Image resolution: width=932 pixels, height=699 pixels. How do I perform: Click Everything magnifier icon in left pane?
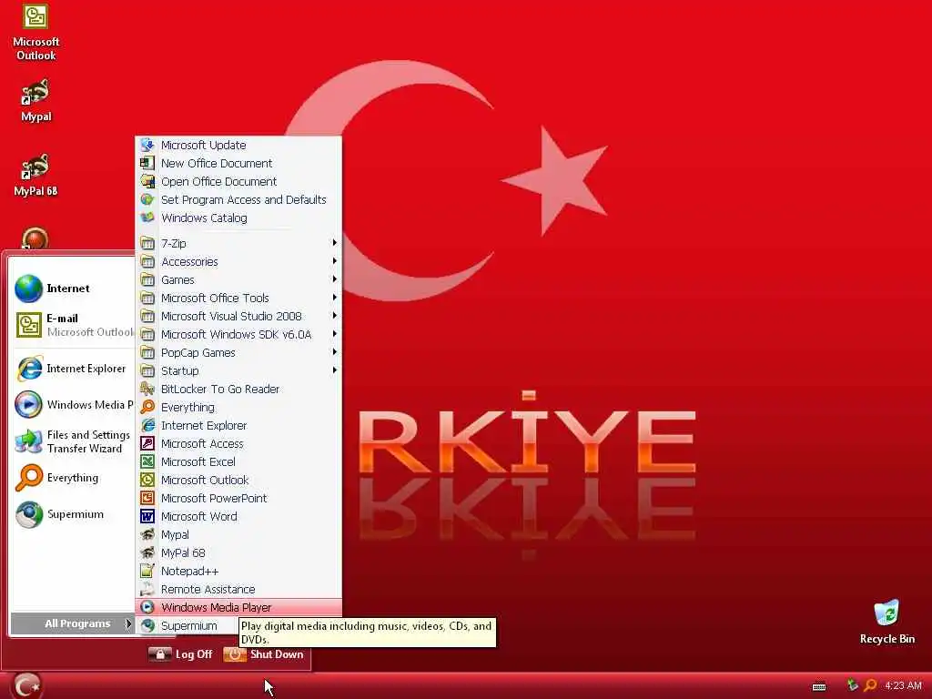(28, 478)
